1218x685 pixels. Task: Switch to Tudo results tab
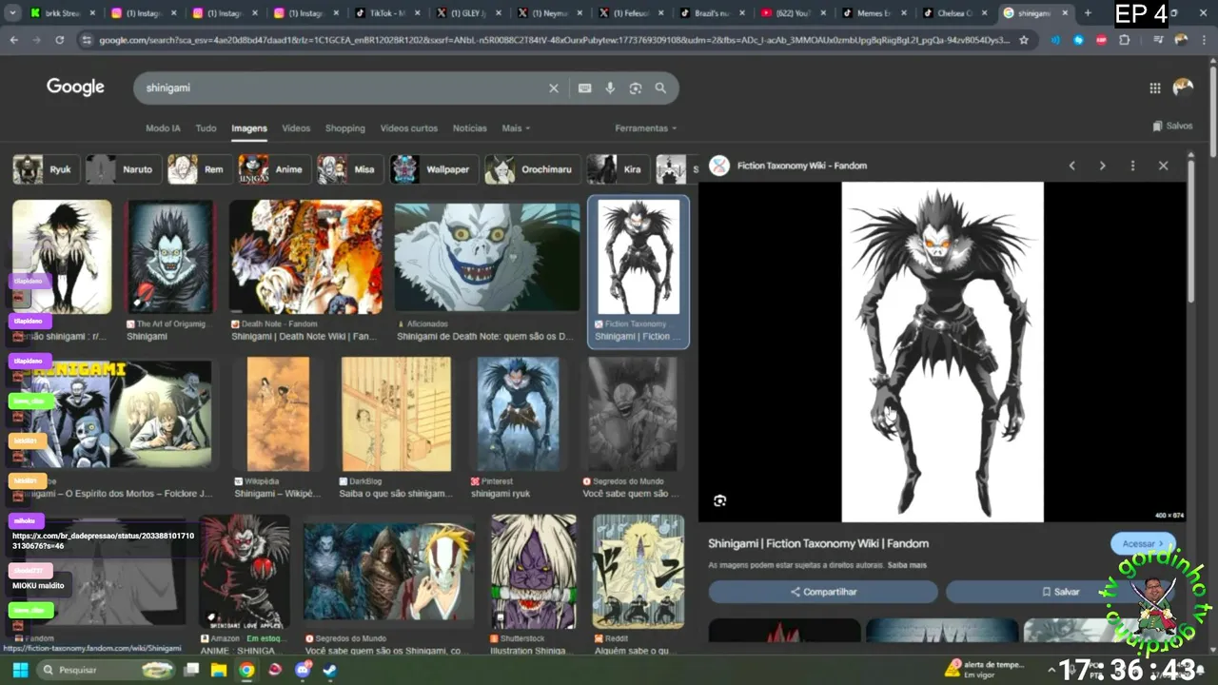pyautogui.click(x=206, y=128)
